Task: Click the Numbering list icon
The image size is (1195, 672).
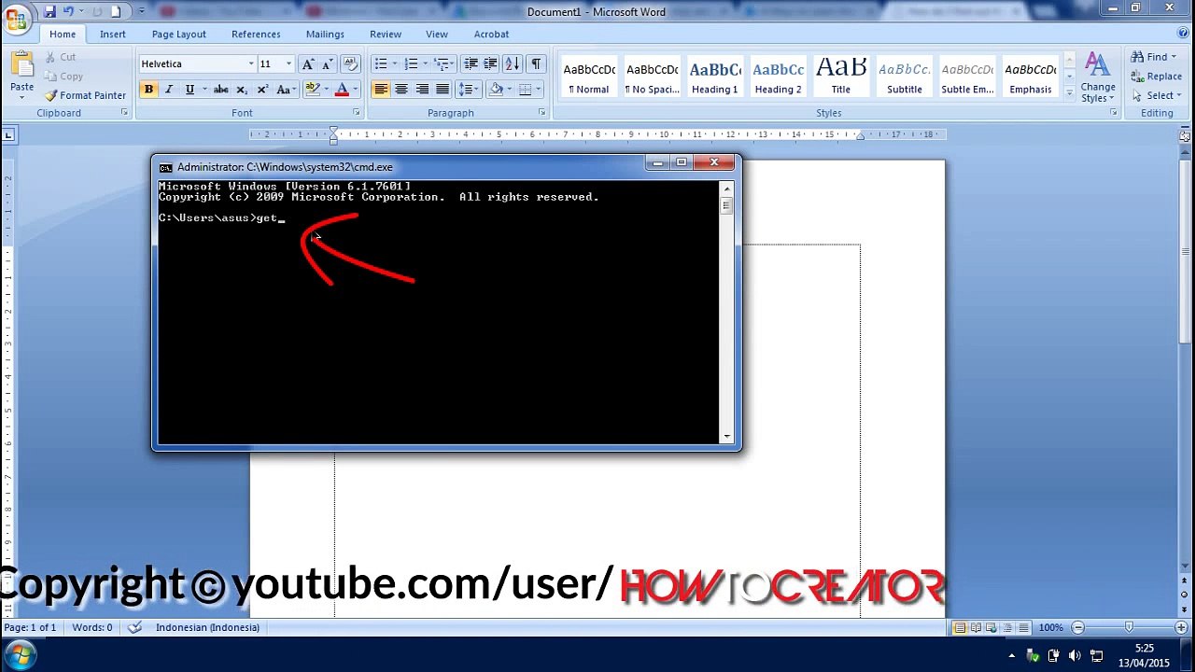Action: coord(411,64)
